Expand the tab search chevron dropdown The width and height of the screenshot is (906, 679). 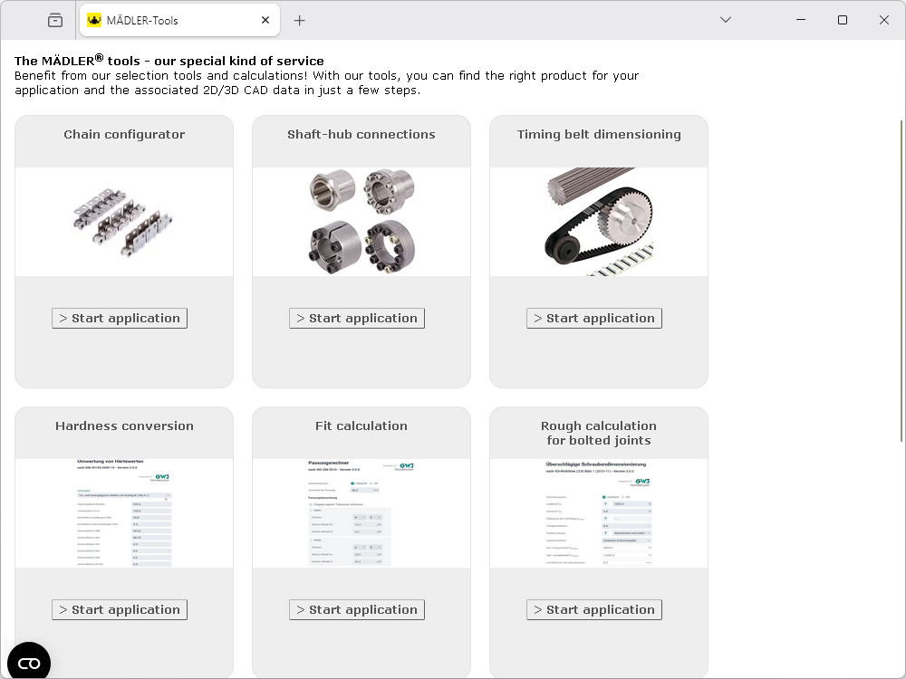click(x=725, y=20)
